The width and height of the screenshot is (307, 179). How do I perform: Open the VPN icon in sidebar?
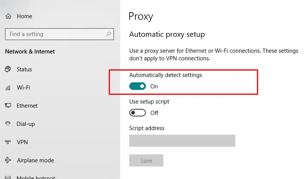(x=8, y=142)
